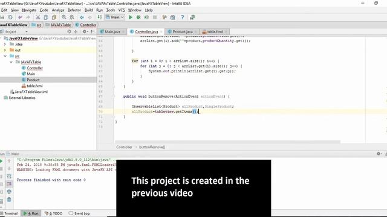
Task: Click the line 70 getItems code line
Action: (x=164, y=112)
